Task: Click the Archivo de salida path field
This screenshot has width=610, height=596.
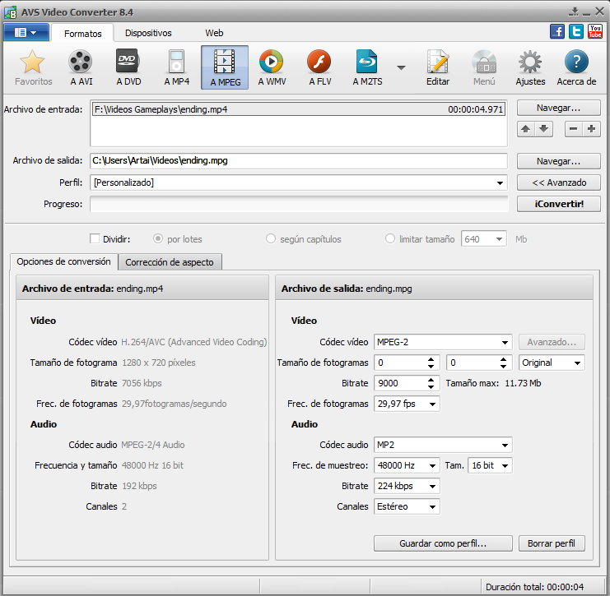Action: click(x=298, y=161)
